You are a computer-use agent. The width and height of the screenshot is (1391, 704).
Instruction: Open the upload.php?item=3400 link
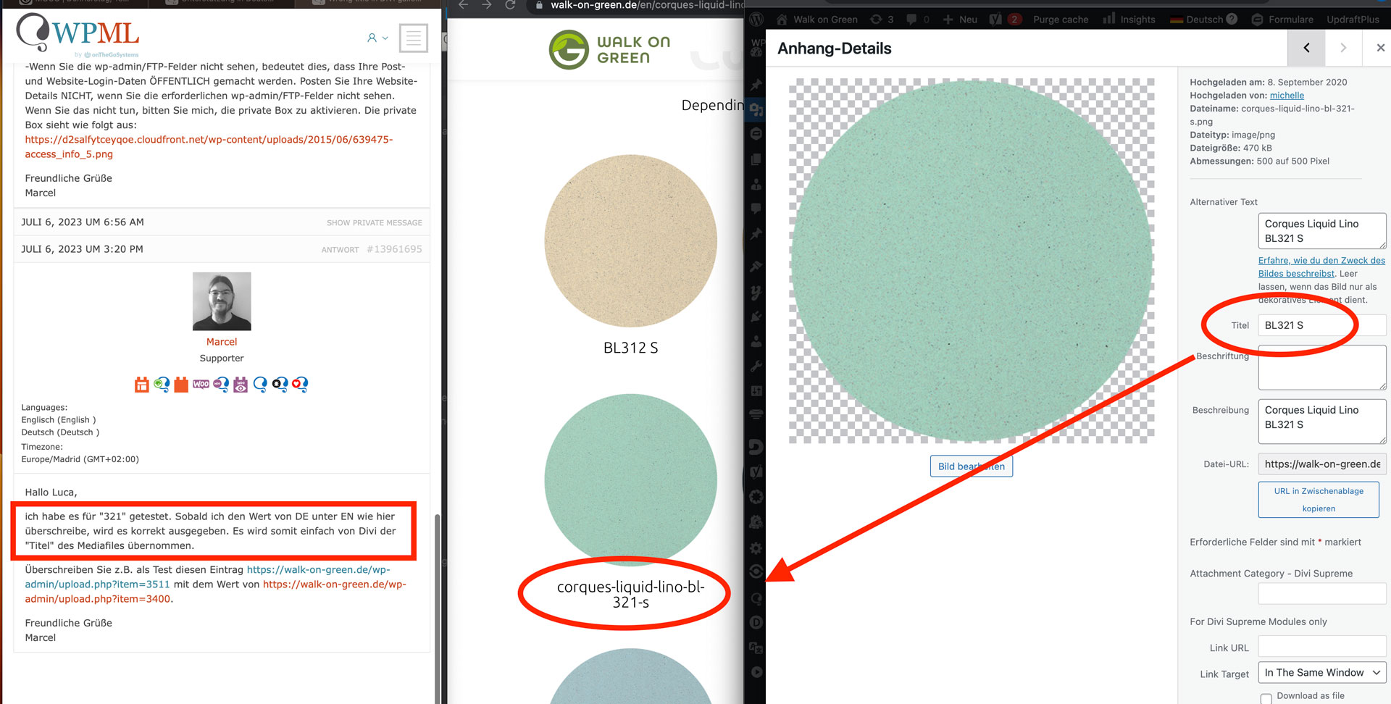[216, 592]
